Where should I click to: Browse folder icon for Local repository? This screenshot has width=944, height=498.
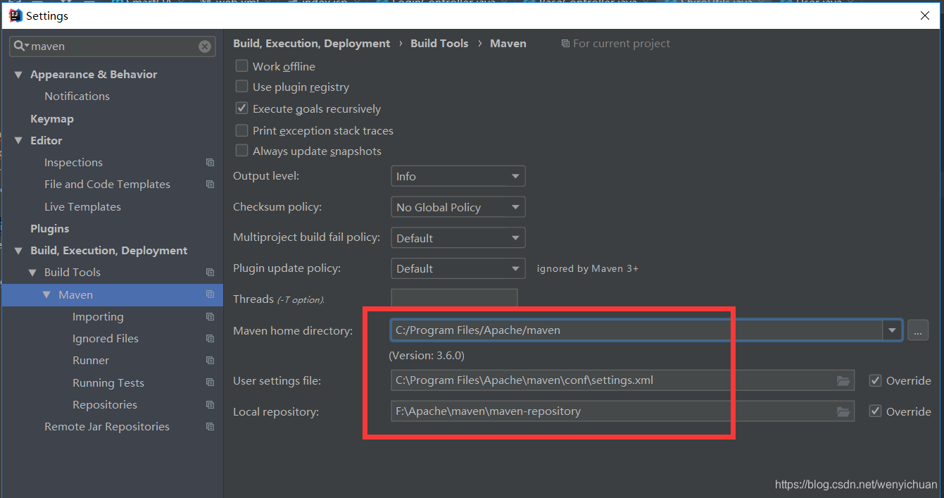point(843,411)
